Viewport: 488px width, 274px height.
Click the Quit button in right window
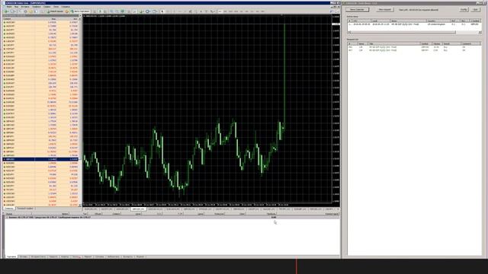pos(475,10)
